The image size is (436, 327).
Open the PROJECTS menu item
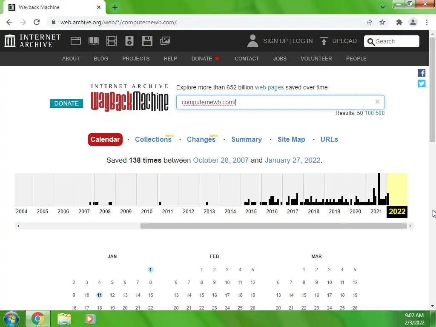pyautogui.click(x=136, y=59)
